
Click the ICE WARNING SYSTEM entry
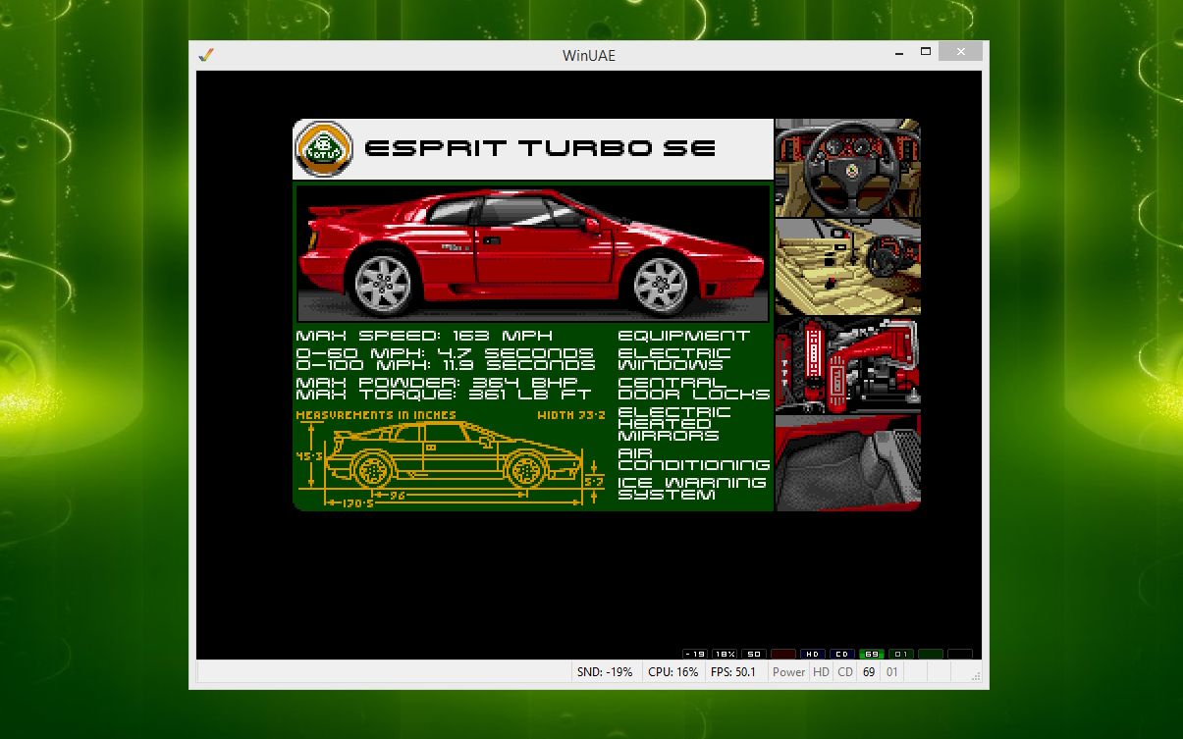click(692, 489)
